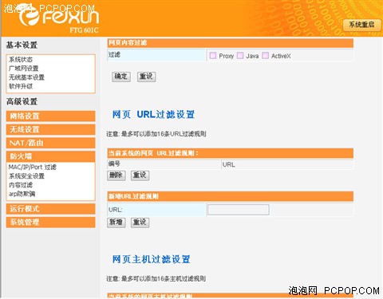Image resolution: width=383 pixels, height=299 pixels.
Task: Click 重设 next to the 新增 button
Action: (x=140, y=222)
